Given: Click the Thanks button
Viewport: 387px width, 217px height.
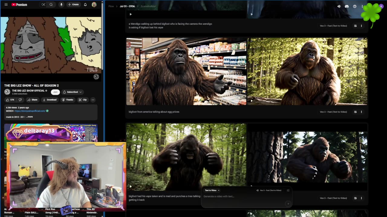Looking at the screenshot, I should pos(68,100).
